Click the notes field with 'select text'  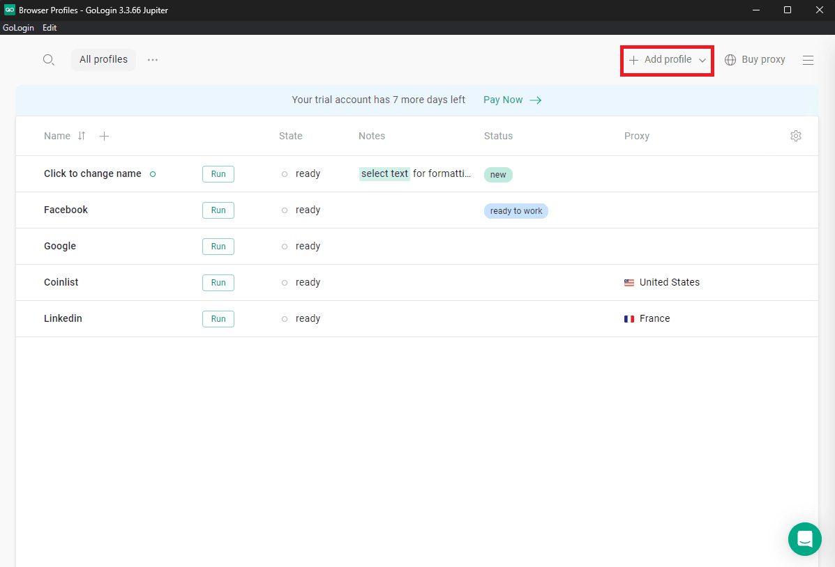415,174
